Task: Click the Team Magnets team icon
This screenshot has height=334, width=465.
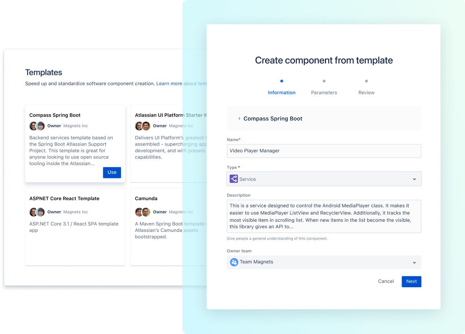Action: point(234,262)
